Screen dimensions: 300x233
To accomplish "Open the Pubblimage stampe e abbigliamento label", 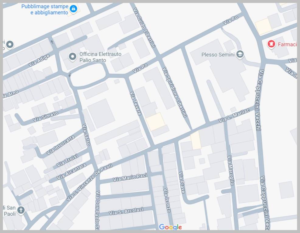I will pos(45,9).
